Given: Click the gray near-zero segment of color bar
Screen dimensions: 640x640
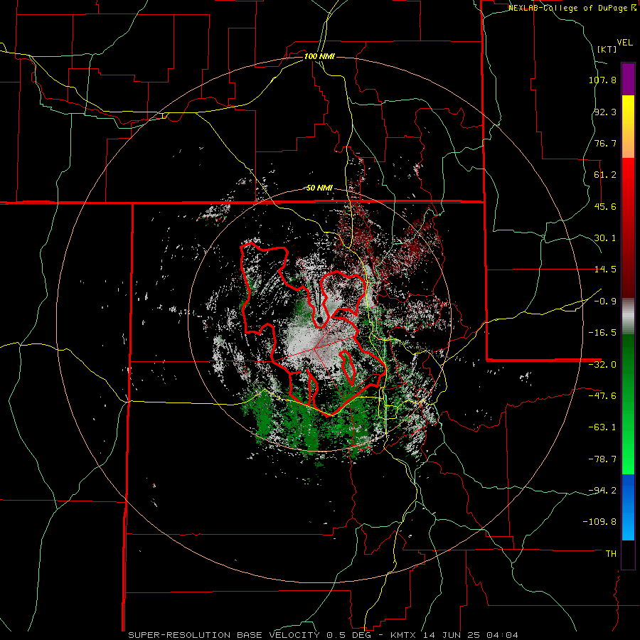Looking at the screenshot, I should 628,316.
